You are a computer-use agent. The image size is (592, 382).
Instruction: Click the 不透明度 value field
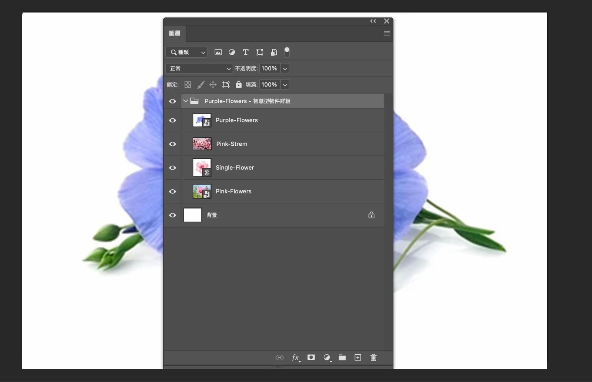coord(270,68)
